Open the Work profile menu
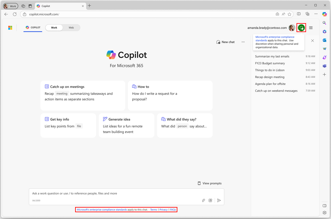Screen dimensions: 331x219 10,6
